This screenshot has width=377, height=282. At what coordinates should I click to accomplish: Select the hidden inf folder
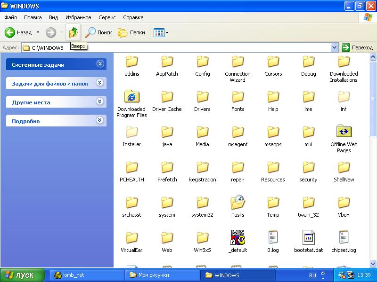pos(344,101)
